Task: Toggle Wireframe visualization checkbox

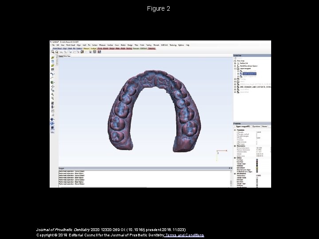Action: click(x=257, y=185)
